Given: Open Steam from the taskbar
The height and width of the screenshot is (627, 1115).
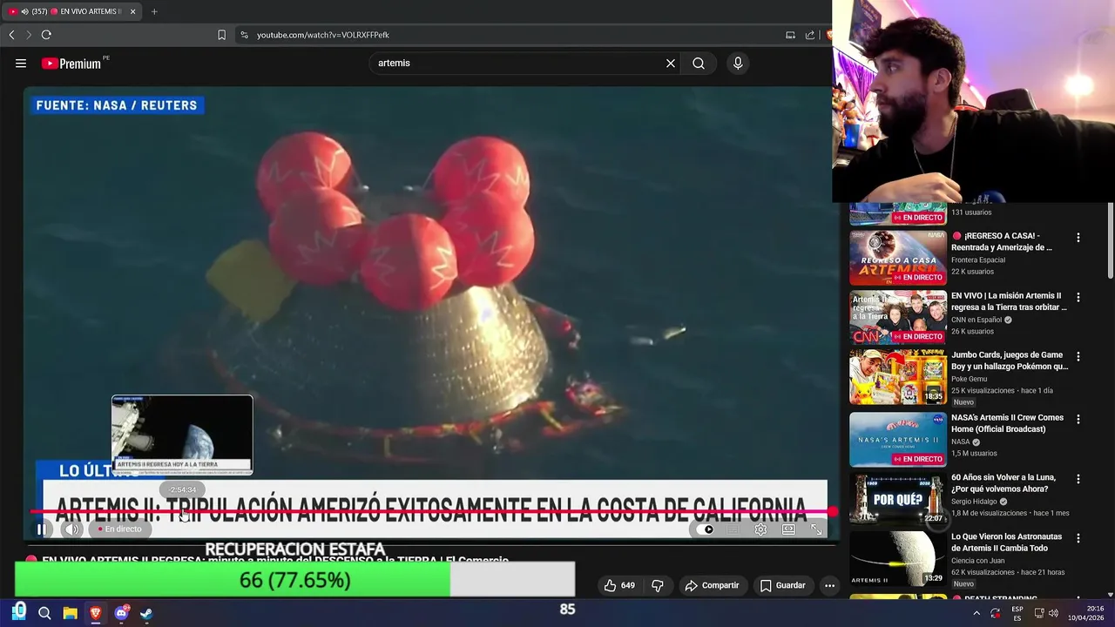Looking at the screenshot, I should point(146,613).
